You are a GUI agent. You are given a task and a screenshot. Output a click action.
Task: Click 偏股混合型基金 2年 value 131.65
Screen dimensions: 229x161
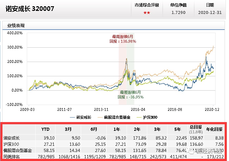click(140, 150)
